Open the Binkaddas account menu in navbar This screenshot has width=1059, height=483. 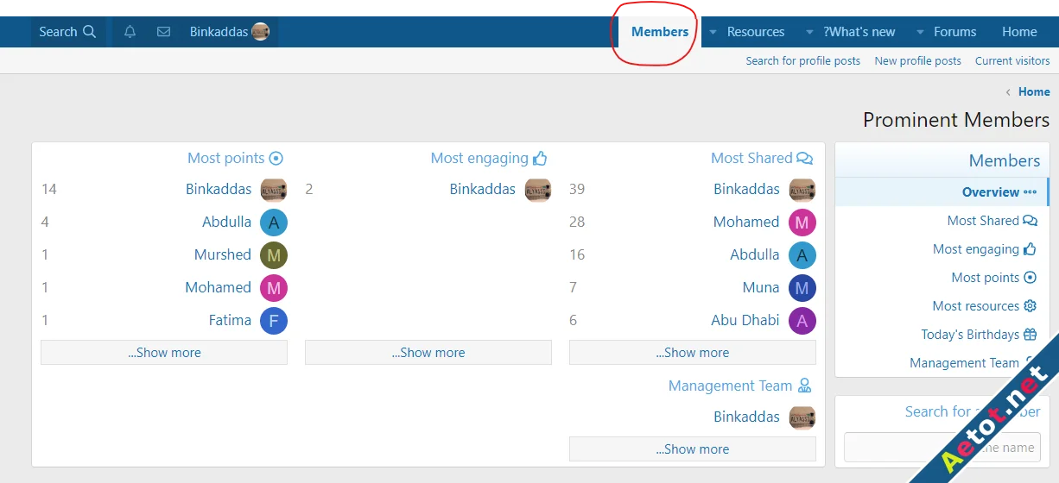point(230,32)
